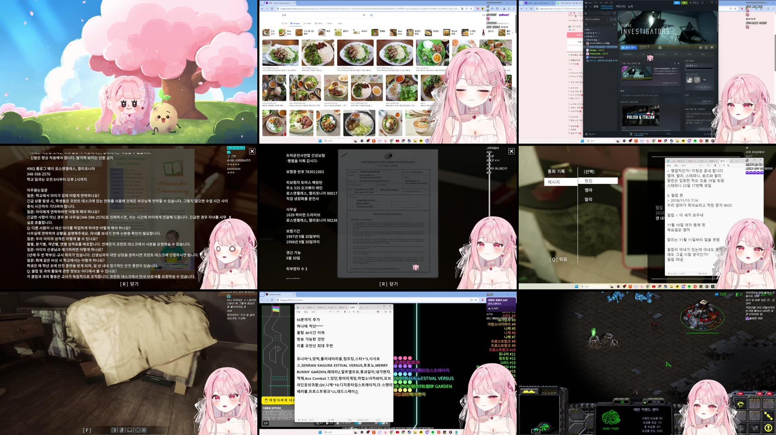Switch to the Video tab in Yahoo image search

(x=308, y=23)
